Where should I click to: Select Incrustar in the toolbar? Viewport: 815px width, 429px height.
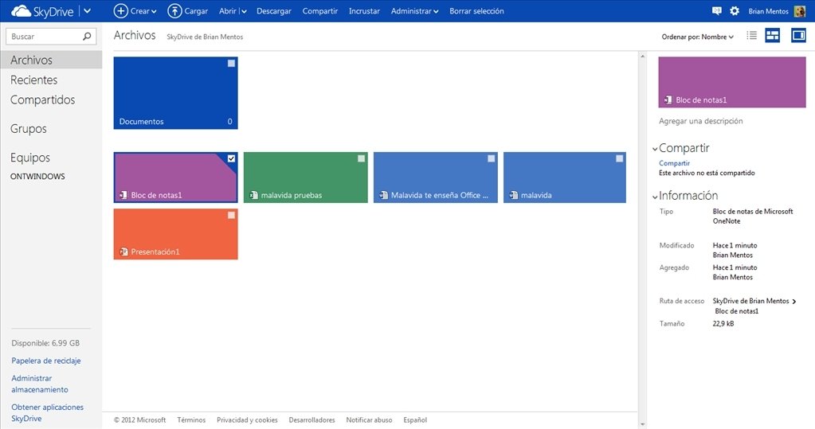pos(364,11)
